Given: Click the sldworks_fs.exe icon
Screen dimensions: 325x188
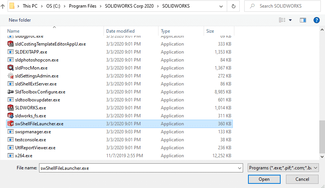Looking at the screenshot, I should pos(11,115).
